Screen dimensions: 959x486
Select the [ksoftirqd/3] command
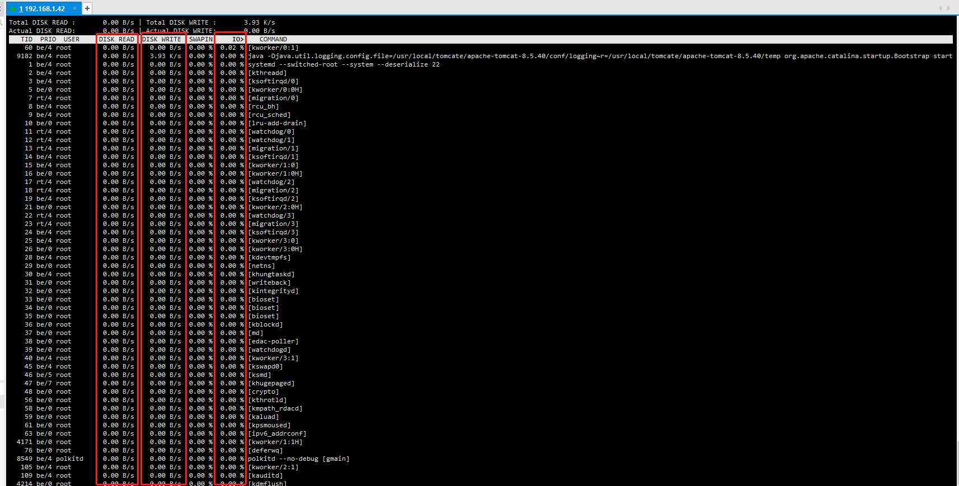[x=273, y=232]
